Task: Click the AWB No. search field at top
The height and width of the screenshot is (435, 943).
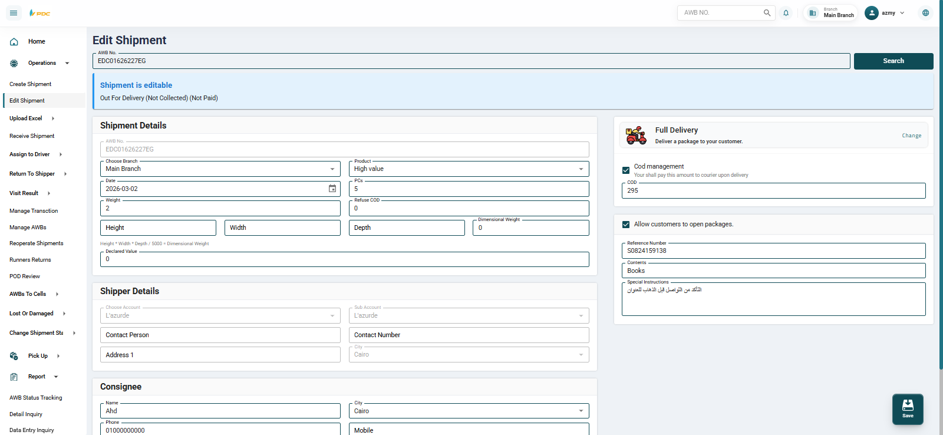Action: (x=471, y=61)
